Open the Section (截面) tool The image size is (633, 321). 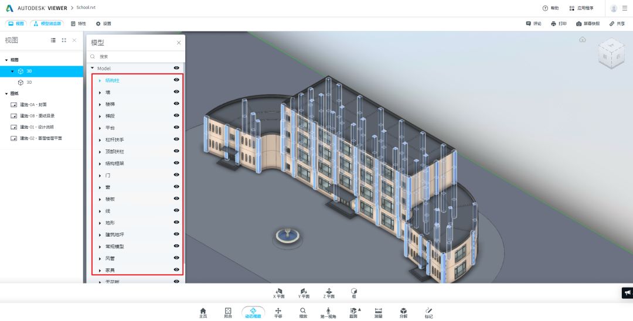[353, 313]
